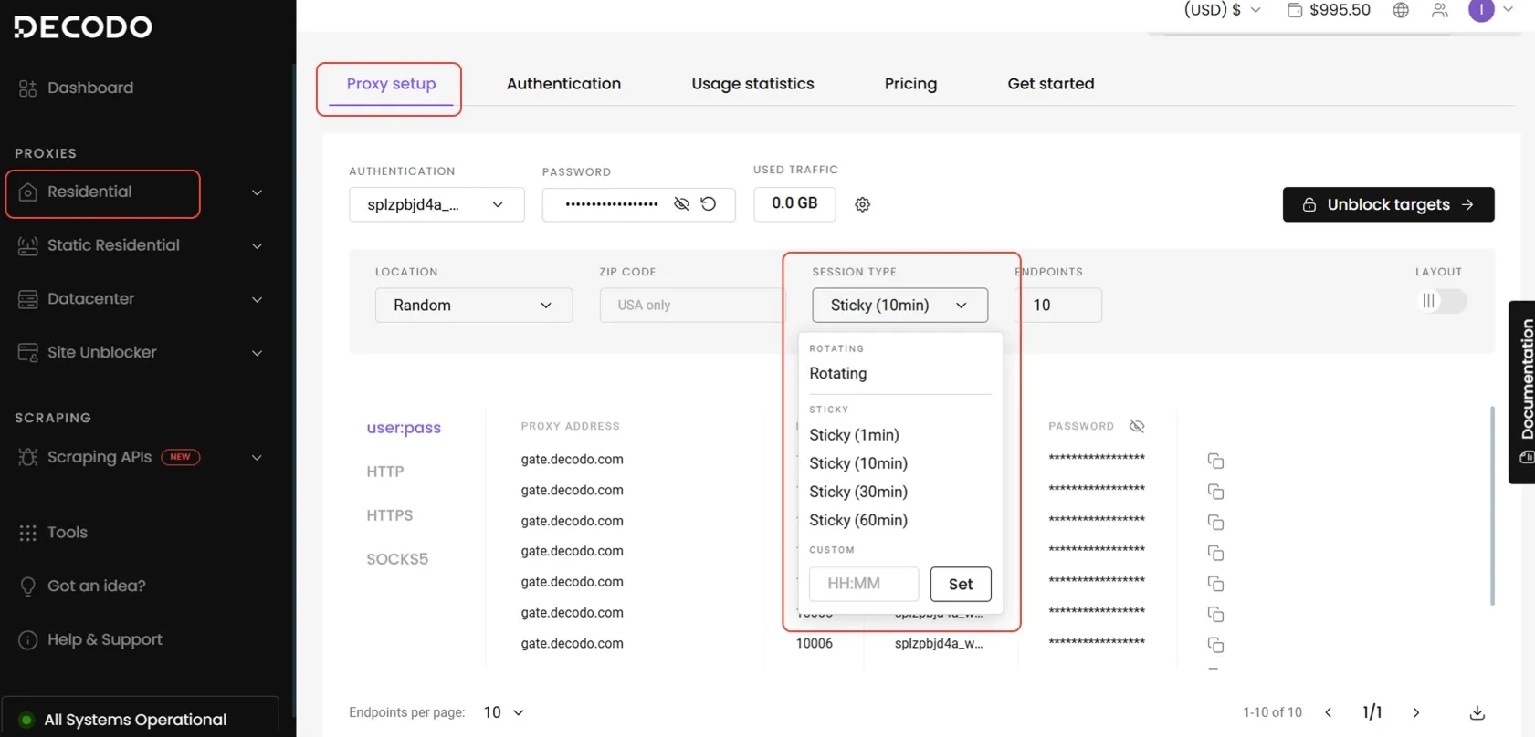The height and width of the screenshot is (737, 1535).
Task: Open the (USD) $ currency dropdown
Action: point(1222,10)
